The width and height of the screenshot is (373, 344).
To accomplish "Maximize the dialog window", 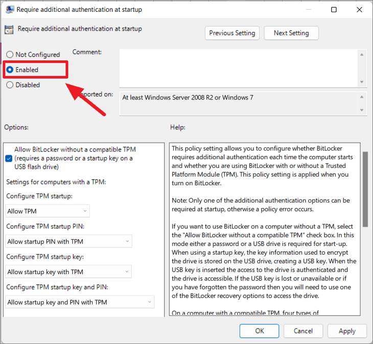I will 334,10.
